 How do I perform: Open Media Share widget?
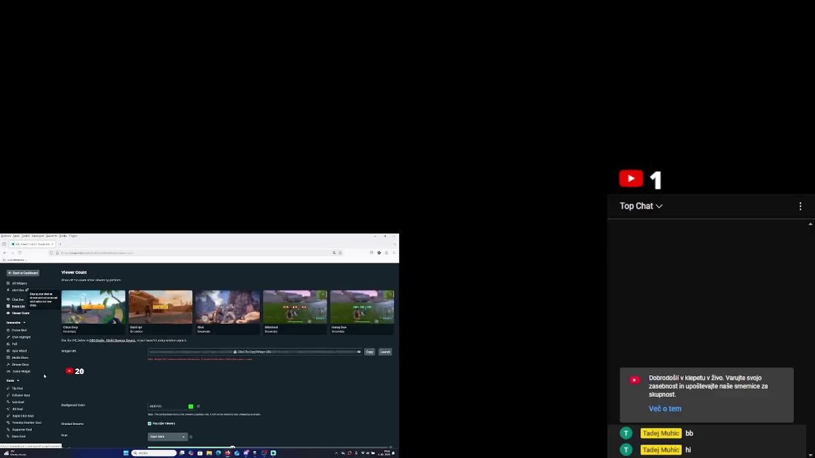click(x=18, y=357)
